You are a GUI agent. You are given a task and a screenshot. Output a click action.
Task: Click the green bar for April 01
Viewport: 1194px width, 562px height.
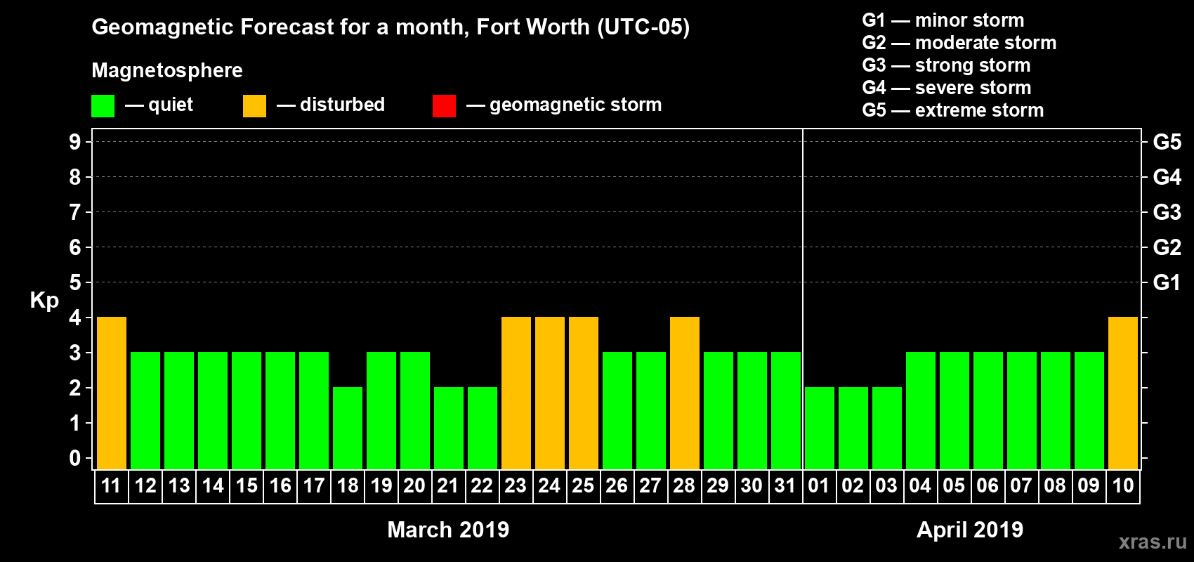coord(820,428)
